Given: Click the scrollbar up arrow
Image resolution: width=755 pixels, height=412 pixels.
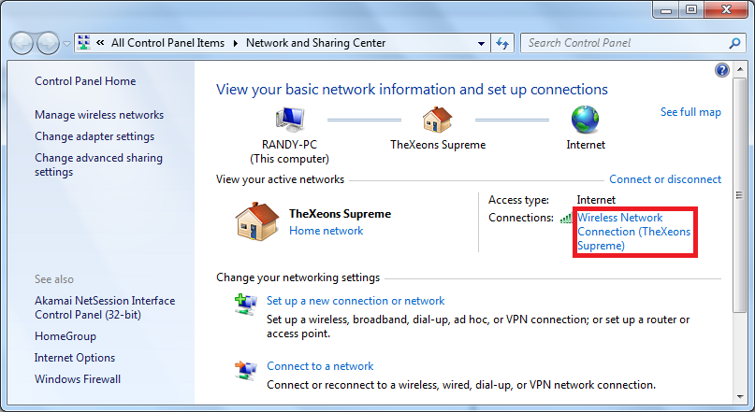Looking at the screenshot, I should 740,70.
